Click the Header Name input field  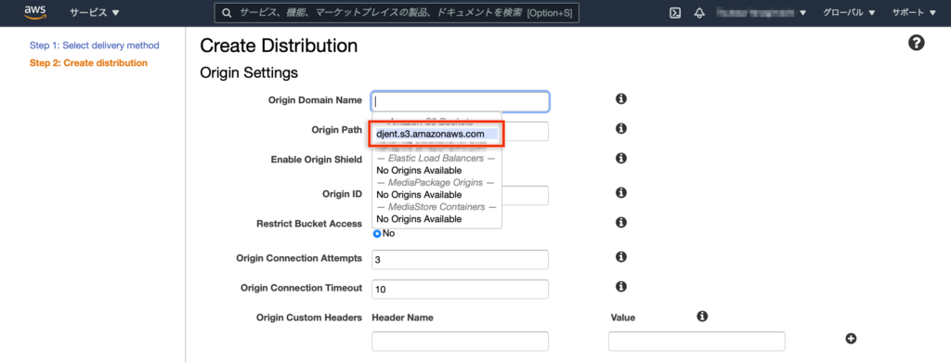tap(461, 342)
